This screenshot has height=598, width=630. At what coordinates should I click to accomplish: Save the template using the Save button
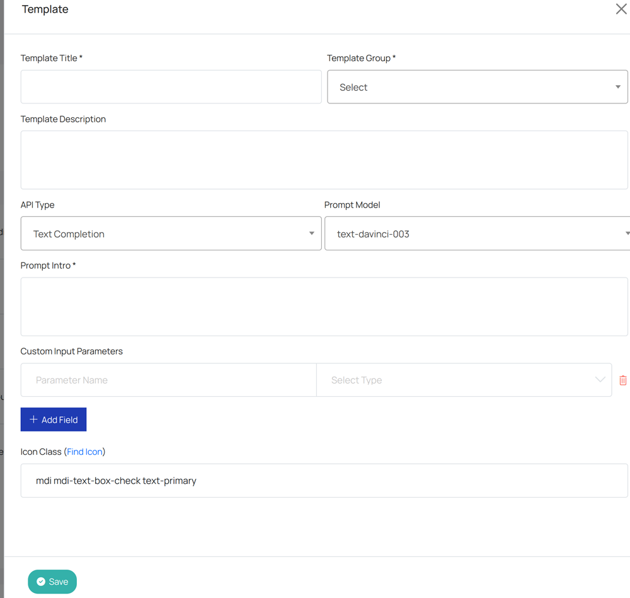[52, 582]
